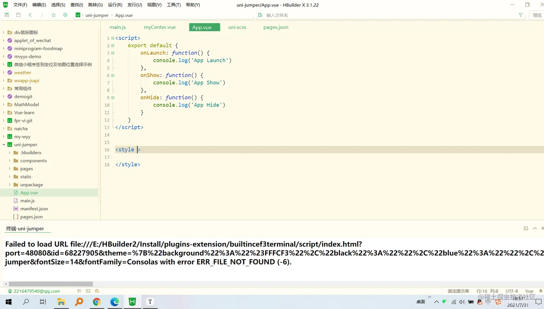
Task: Click the file search icon beside input
Action: click(260, 15)
